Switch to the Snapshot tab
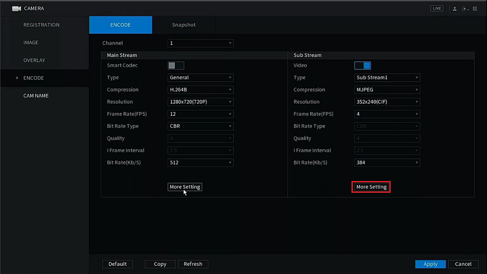487x274 pixels. click(x=183, y=25)
